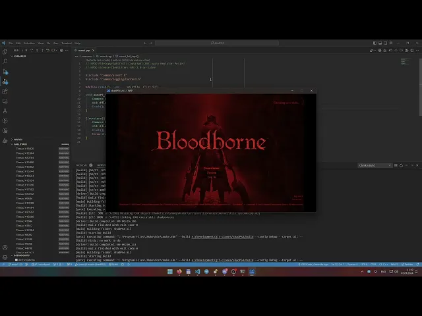The height and width of the screenshot is (316, 422).
Task: Toggle Panel layout button
Action: point(380,43)
